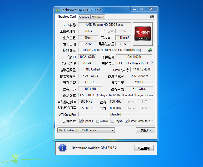Select the Graphics Card tab

click(x=67, y=17)
